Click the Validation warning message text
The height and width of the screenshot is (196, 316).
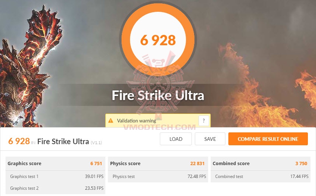click(x=136, y=121)
